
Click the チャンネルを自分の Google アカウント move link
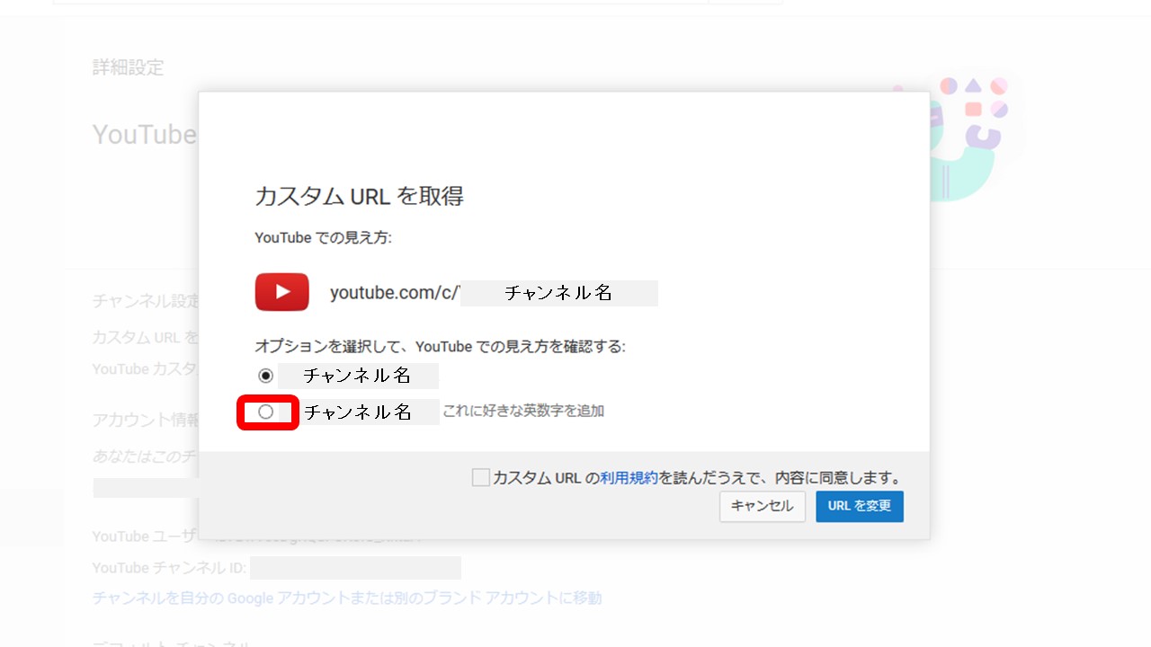347,598
